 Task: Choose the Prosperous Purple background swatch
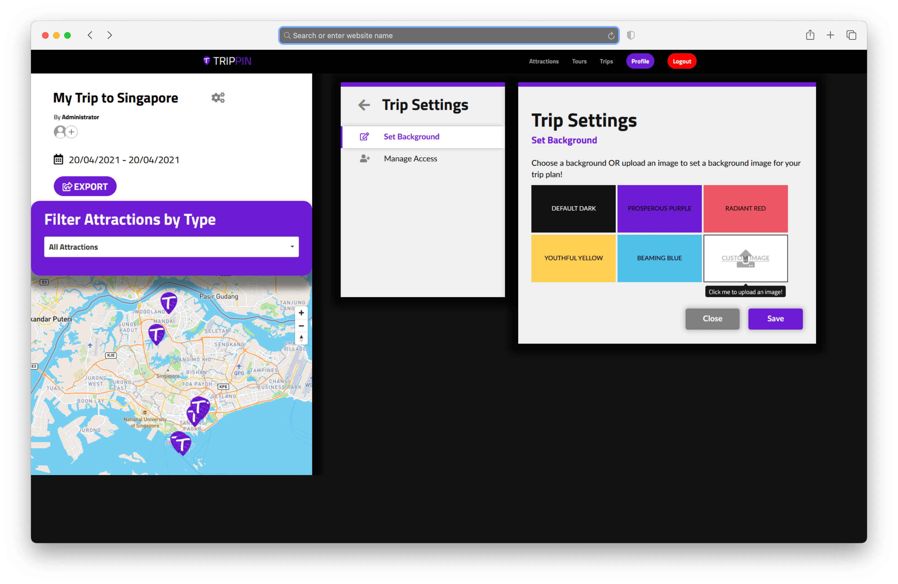[659, 208]
